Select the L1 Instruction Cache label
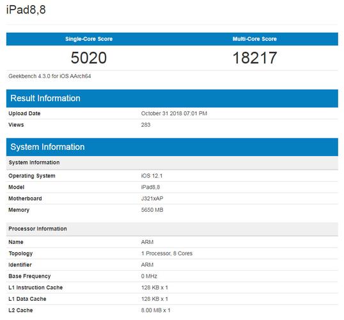The image size is (344, 320). pyautogui.click(x=35, y=287)
